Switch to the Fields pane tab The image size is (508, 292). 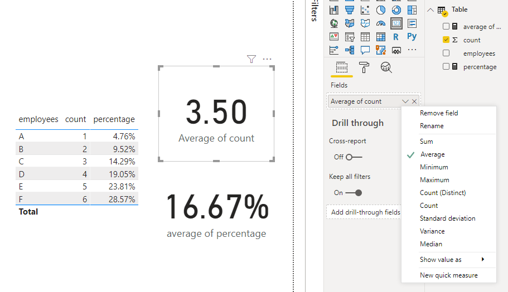tap(342, 67)
